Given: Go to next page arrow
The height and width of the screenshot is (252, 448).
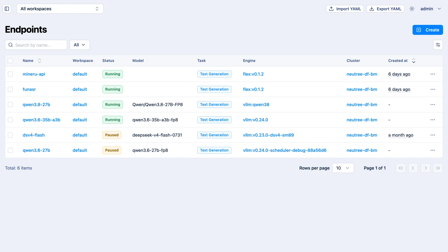Looking at the screenshot, I should pyautogui.click(x=426, y=168).
